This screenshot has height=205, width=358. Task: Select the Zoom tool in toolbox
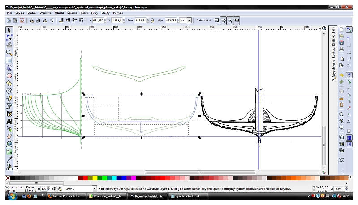(9, 52)
